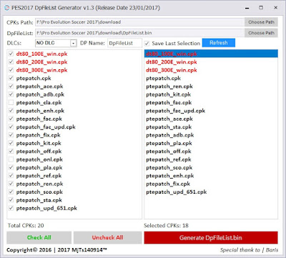Enable the ptepatch_onl.cpk checkbox
The height and width of the screenshot is (258, 286).
pos(11,159)
